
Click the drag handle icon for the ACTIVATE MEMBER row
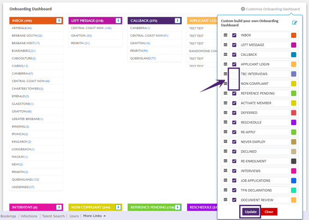(226, 103)
